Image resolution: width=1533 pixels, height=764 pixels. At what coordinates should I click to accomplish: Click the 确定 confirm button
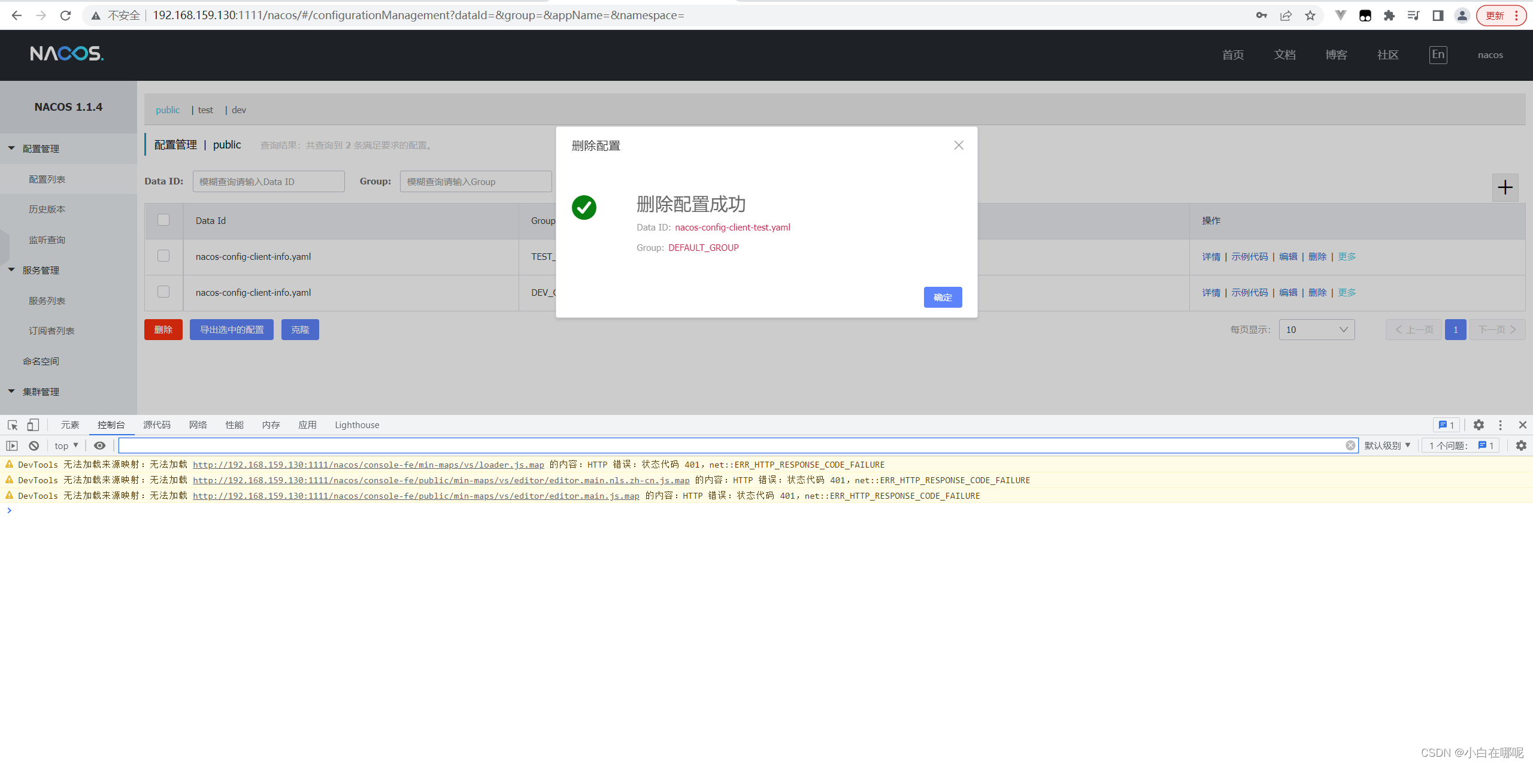(943, 298)
